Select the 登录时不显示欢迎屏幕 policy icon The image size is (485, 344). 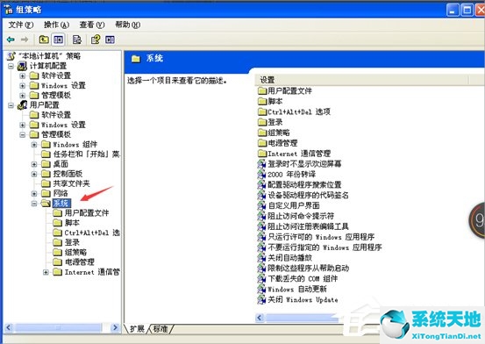[261, 164]
